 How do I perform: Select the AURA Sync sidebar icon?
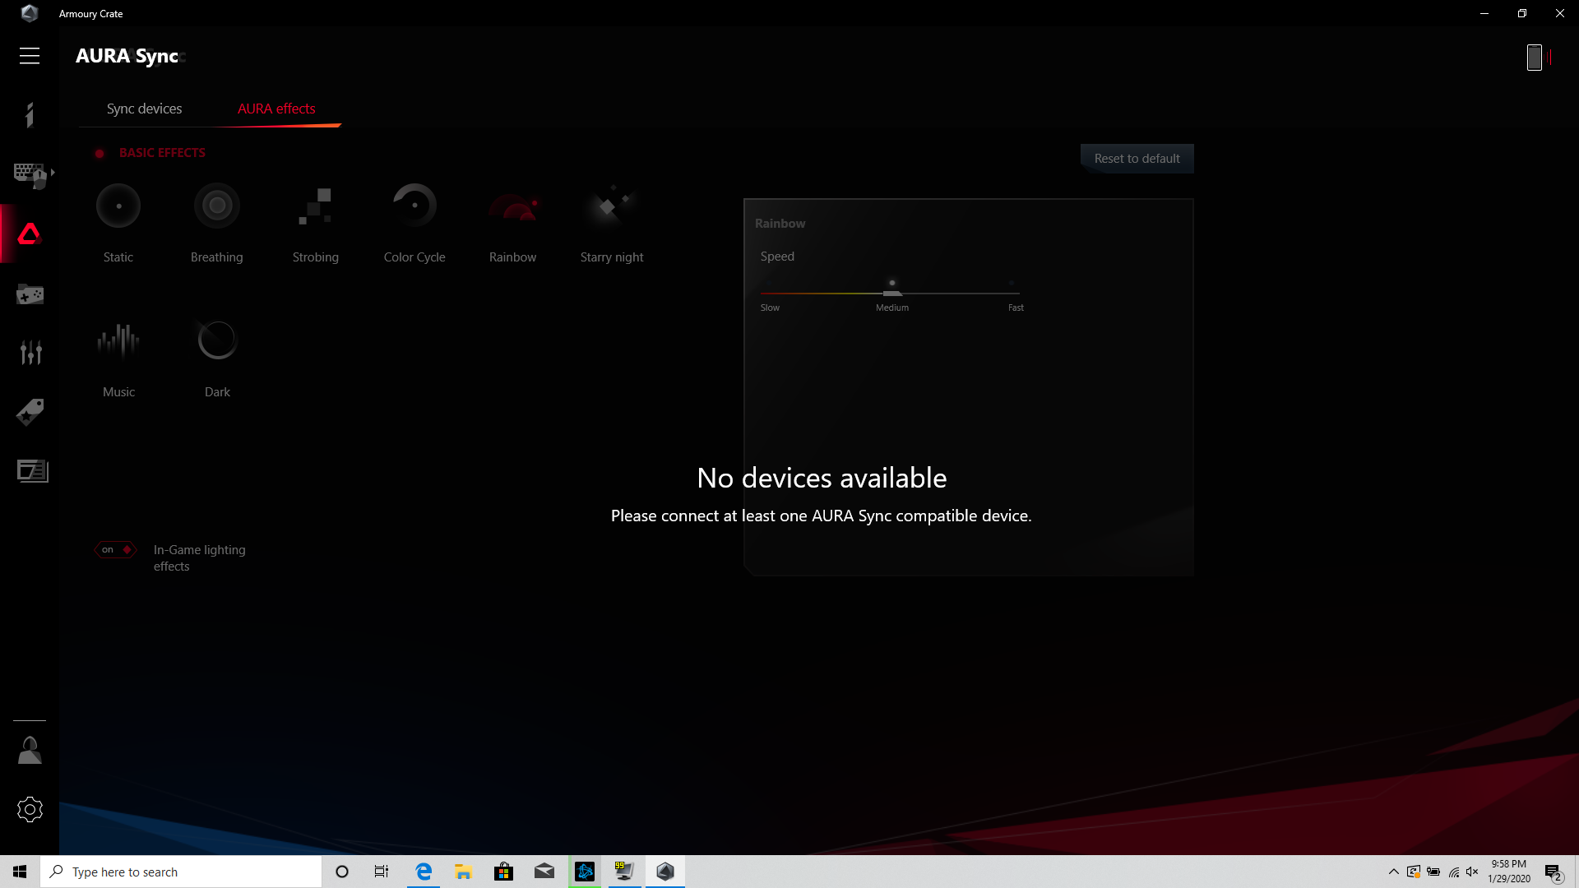pyautogui.click(x=30, y=234)
